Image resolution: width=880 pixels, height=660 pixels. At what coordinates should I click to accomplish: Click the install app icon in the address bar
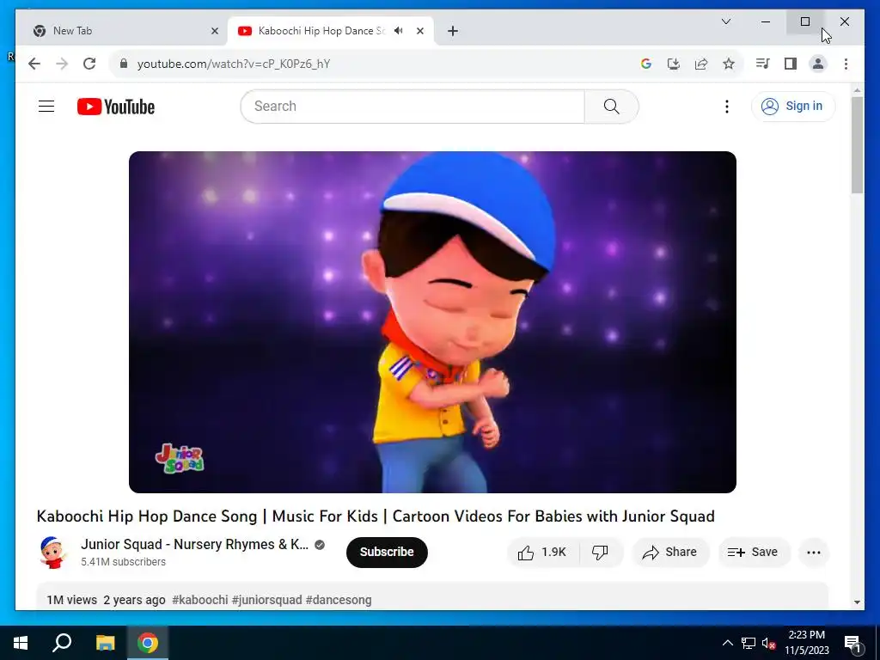pos(674,64)
